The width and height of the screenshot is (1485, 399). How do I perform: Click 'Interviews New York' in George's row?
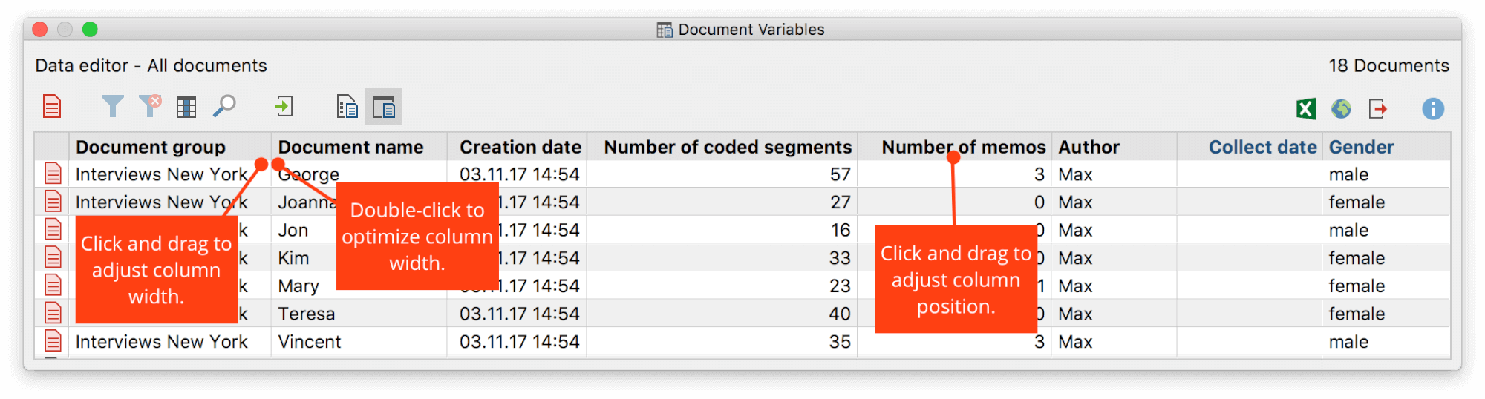point(161,174)
